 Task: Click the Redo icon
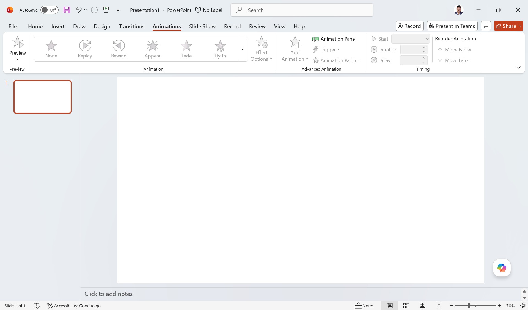(94, 10)
